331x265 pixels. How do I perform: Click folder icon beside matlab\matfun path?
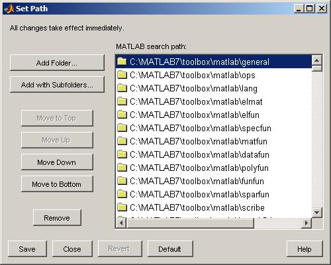[122, 141]
